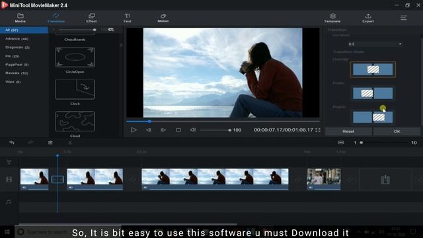Screen dimensions: 423x238
Task: Click the toggle icon beside thumbnail size slider
Action: pos(111,30)
